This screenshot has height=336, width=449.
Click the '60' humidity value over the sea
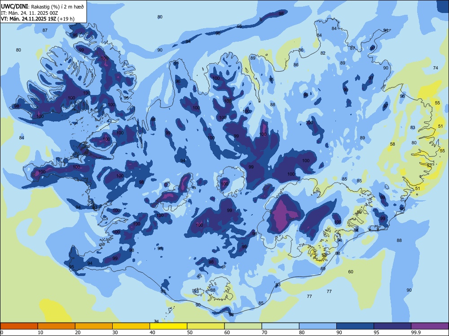351,272
